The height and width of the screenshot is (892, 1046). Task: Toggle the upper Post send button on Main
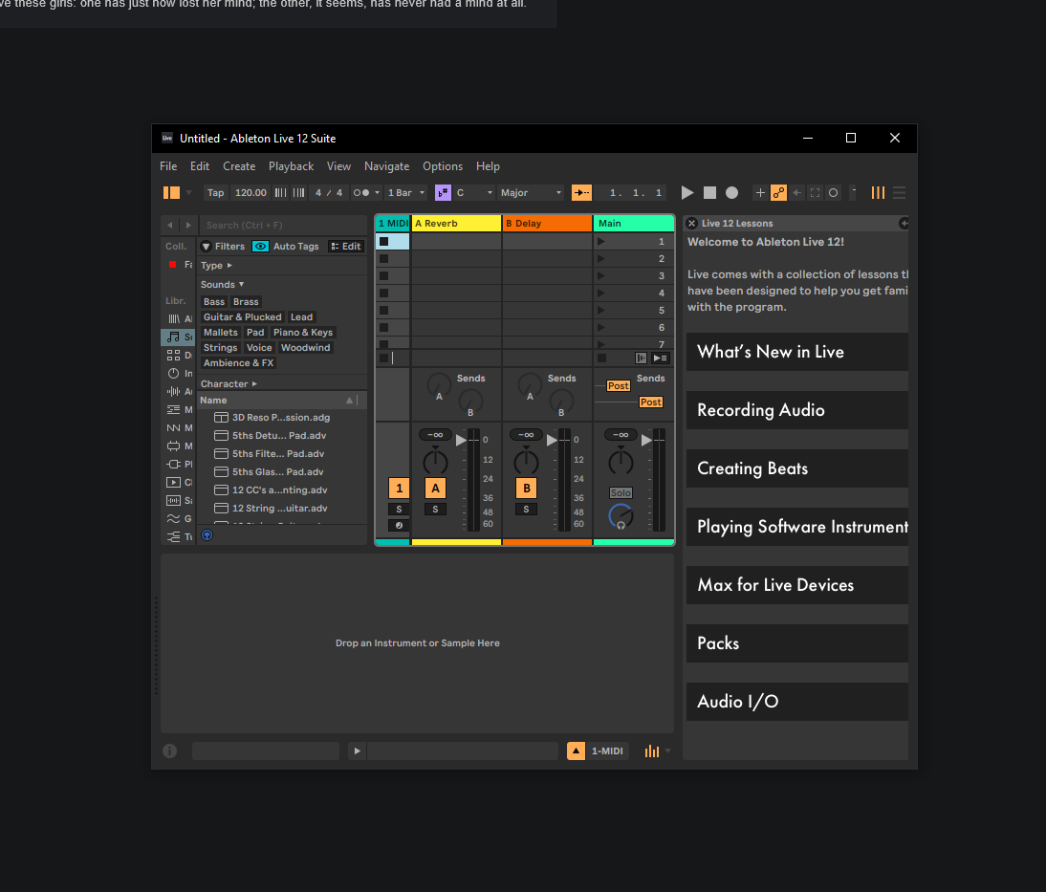click(x=619, y=385)
